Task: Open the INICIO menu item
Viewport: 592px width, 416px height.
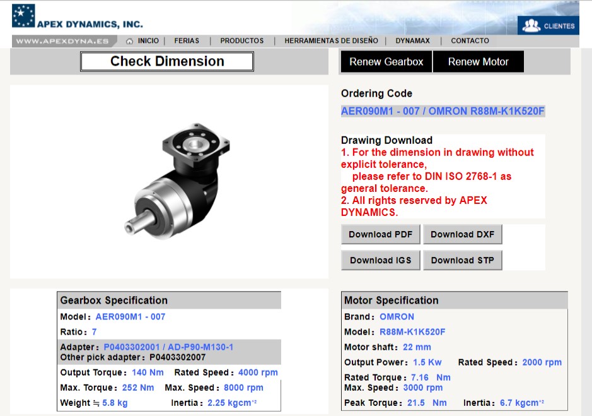Action: click(x=148, y=40)
